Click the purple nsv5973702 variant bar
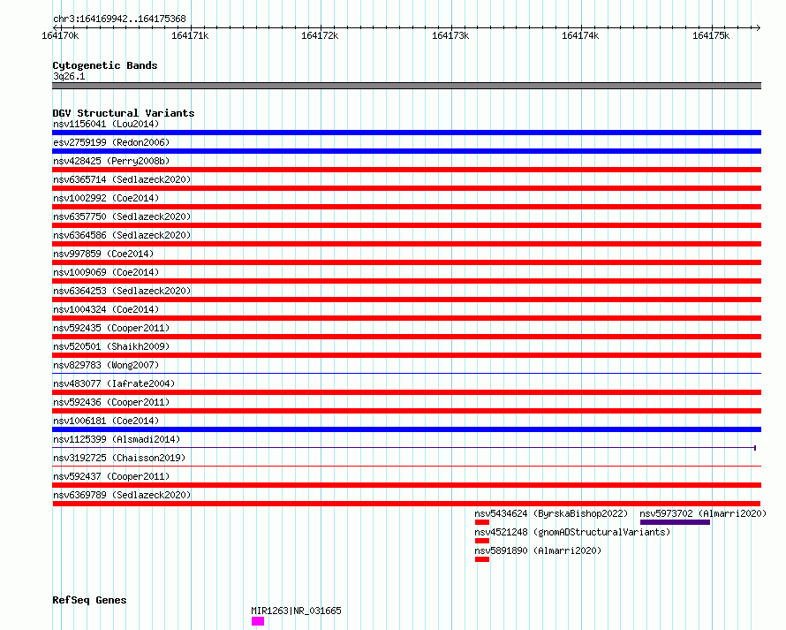 (x=675, y=522)
